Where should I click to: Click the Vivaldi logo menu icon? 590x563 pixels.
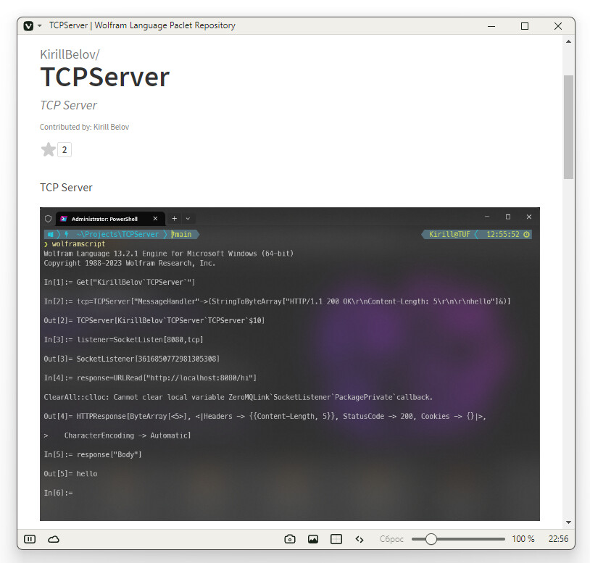click(x=28, y=26)
